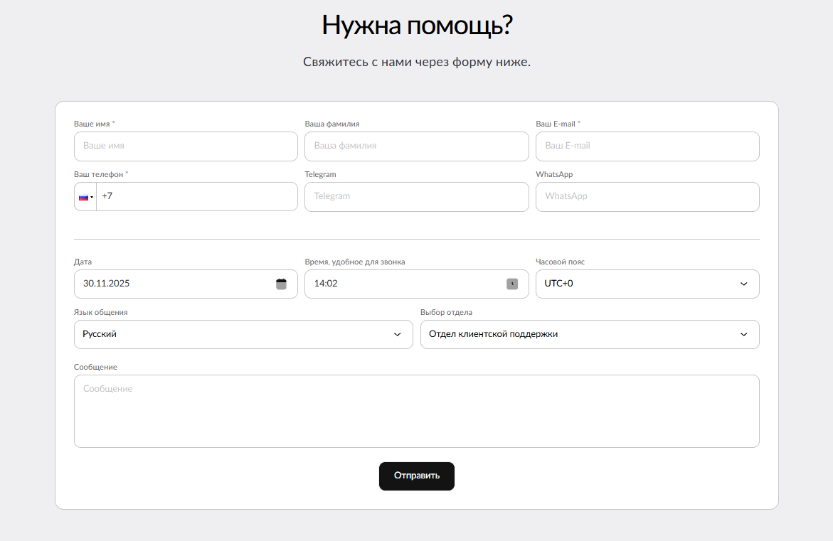Expand the Выбор отдела department dropdown
Screen dimensions: 833x541
[x=589, y=334]
